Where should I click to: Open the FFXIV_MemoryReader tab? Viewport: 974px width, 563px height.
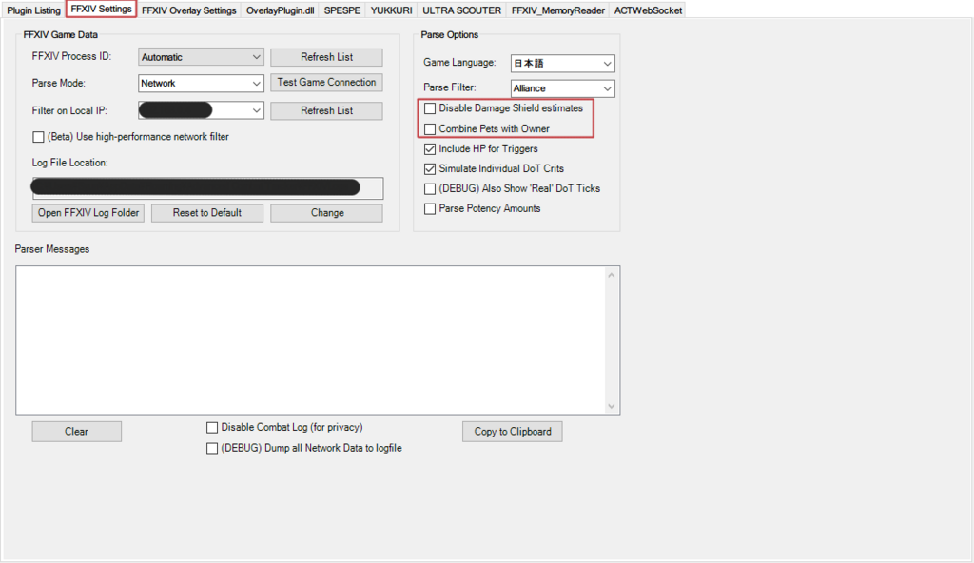[x=557, y=10]
